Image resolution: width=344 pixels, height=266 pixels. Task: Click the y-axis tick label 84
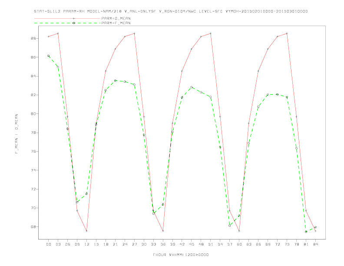[34, 76]
